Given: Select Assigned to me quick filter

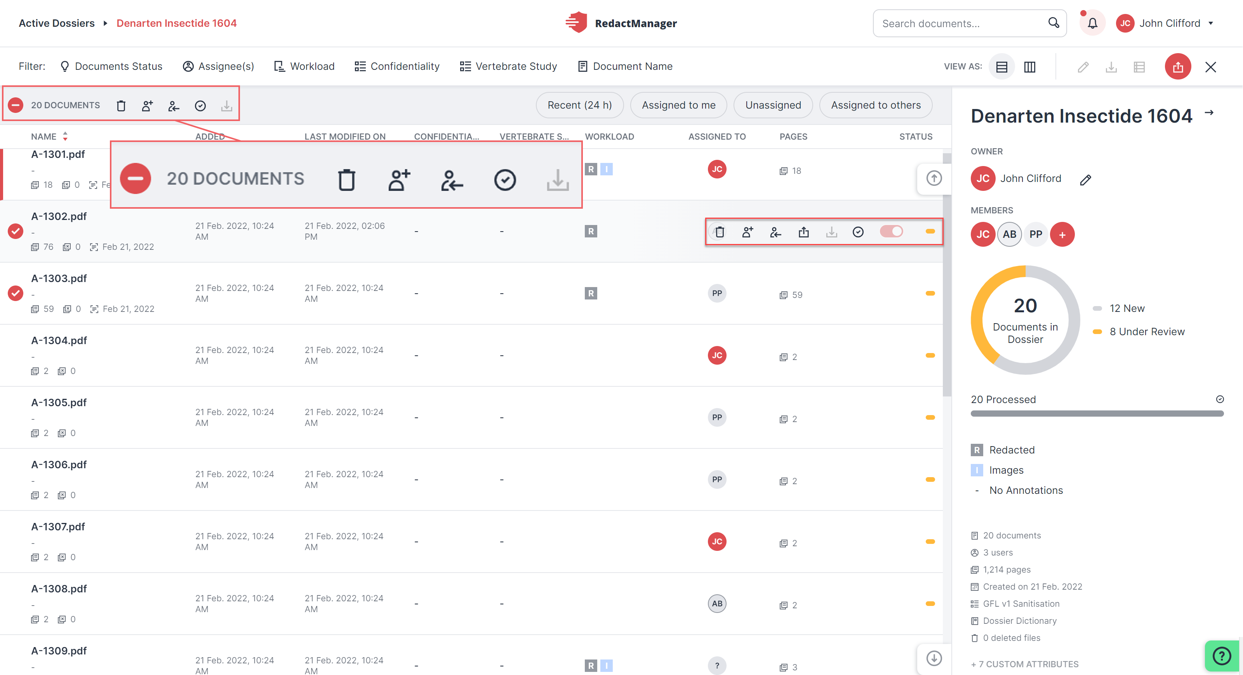Looking at the screenshot, I should 678,105.
